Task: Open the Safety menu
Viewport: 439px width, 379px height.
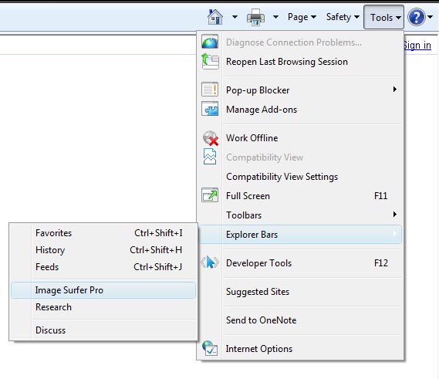Action: pyautogui.click(x=343, y=17)
